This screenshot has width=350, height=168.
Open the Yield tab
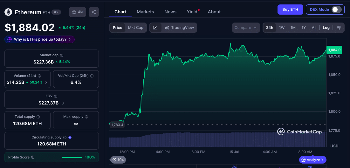(192, 12)
